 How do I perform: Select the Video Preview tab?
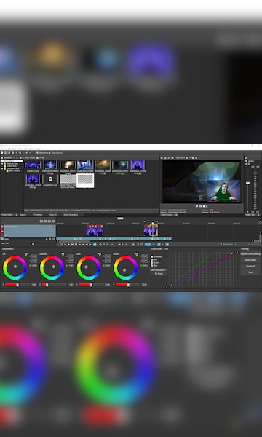point(167,215)
